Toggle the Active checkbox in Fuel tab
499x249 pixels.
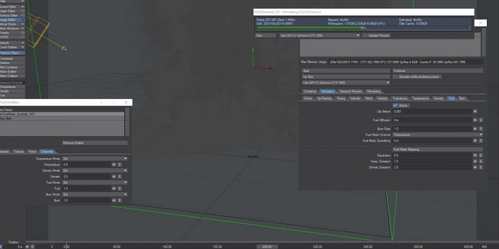395,105
